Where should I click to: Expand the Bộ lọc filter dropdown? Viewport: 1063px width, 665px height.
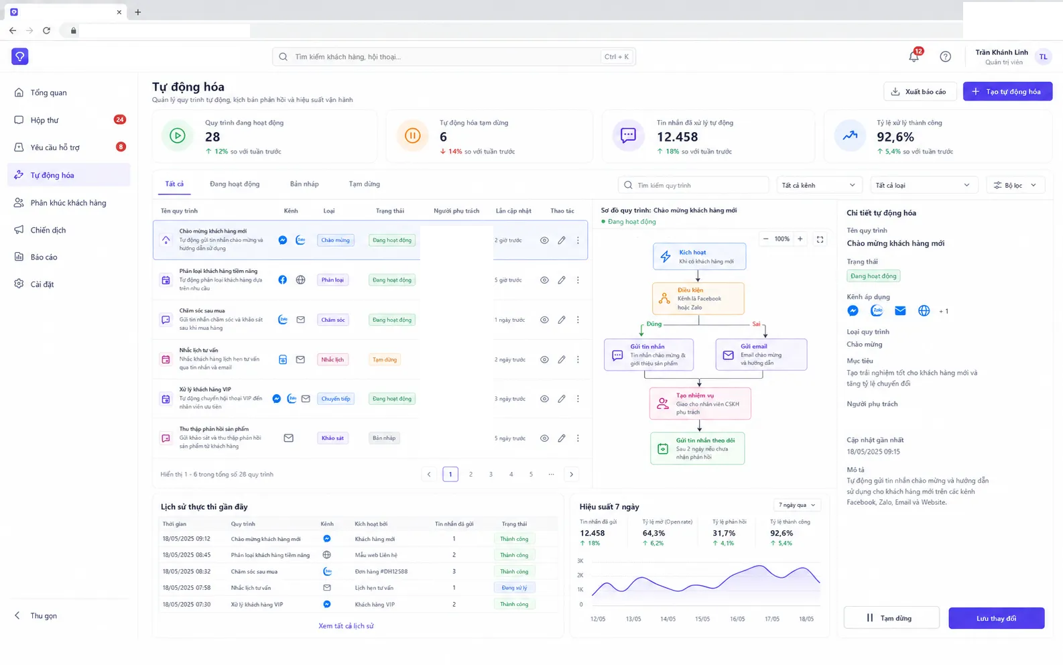pos(1015,185)
